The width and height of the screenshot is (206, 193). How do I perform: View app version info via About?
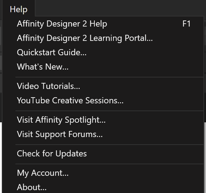click(103, 187)
